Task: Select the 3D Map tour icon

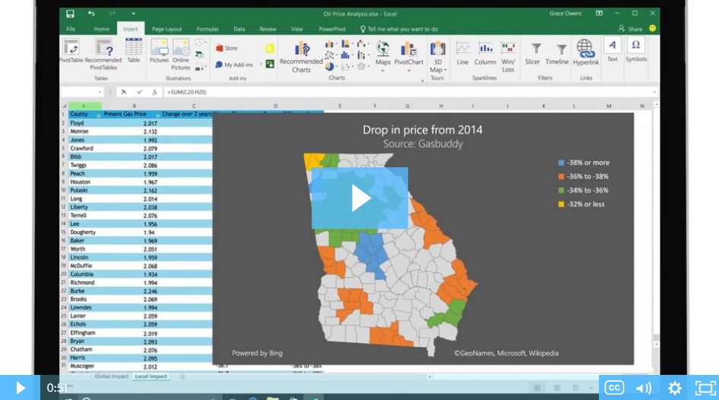Action: (x=438, y=52)
